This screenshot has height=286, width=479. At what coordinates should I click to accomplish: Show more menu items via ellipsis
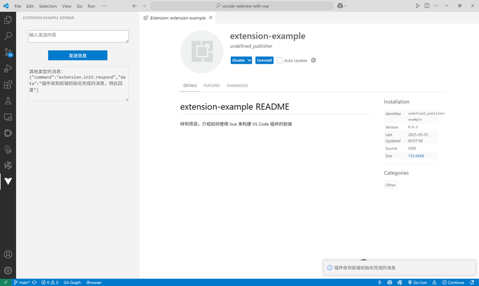104,6
